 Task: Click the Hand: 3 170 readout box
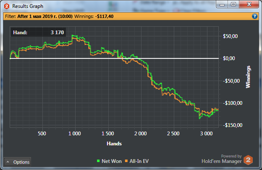pos(38,32)
